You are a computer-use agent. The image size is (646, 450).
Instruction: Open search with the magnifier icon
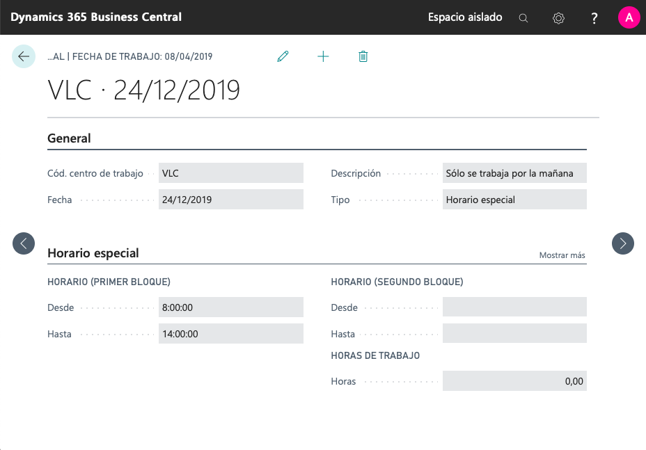523,18
